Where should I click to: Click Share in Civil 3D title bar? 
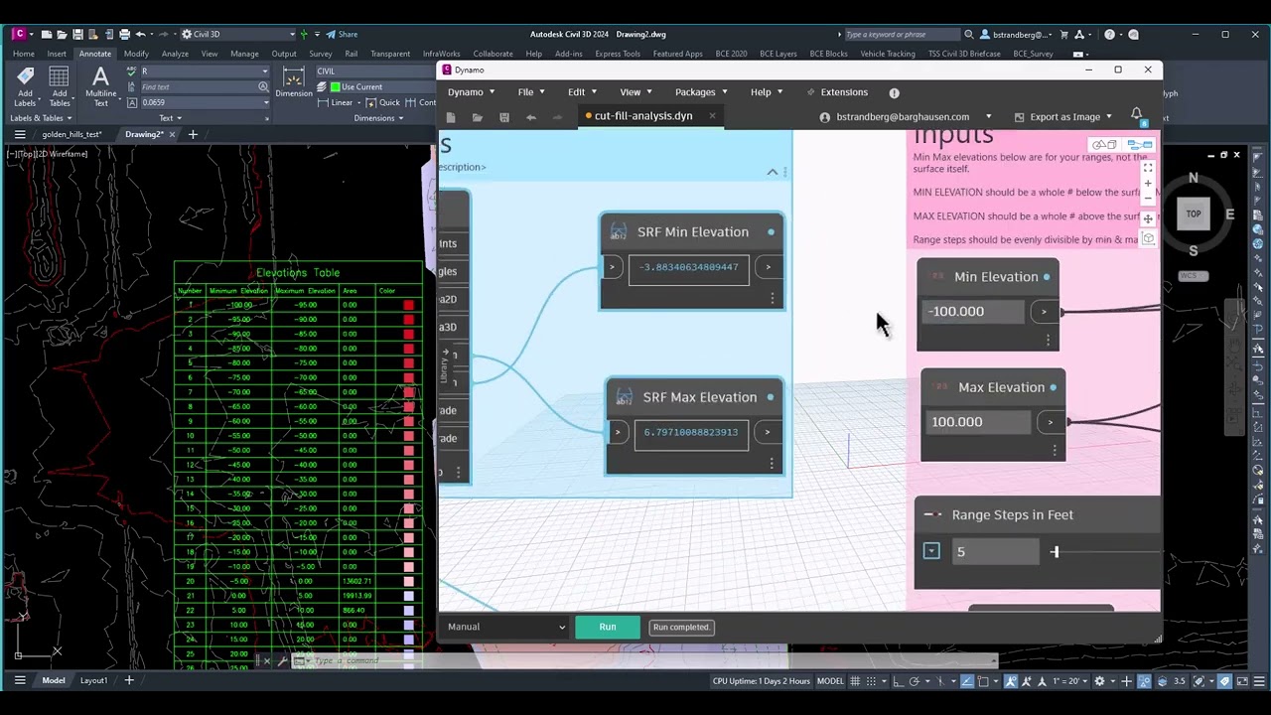coord(342,34)
